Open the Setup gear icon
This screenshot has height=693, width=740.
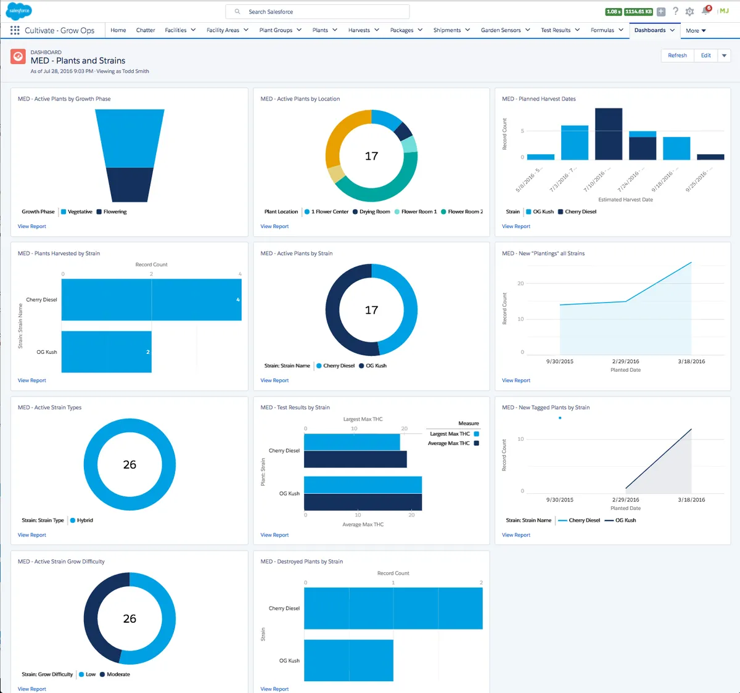[x=689, y=12]
